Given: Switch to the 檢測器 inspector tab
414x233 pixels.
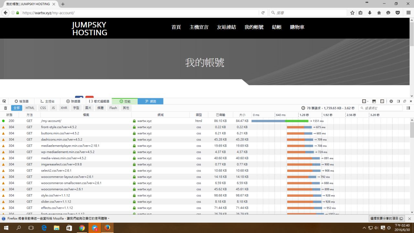Looking at the screenshot, I should (21, 101).
